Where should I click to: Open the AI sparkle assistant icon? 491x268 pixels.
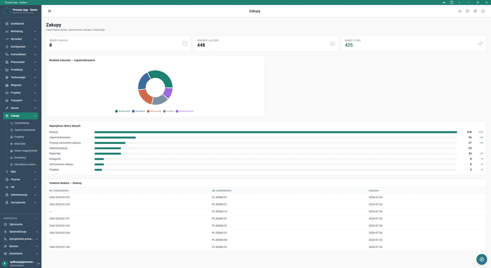[475, 11]
